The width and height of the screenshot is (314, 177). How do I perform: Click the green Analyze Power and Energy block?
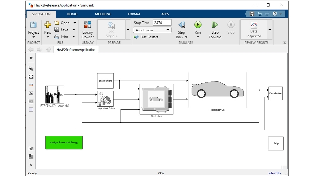64,142
